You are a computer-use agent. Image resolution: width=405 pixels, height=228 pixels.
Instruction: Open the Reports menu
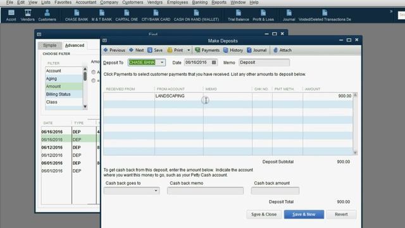(219, 3)
